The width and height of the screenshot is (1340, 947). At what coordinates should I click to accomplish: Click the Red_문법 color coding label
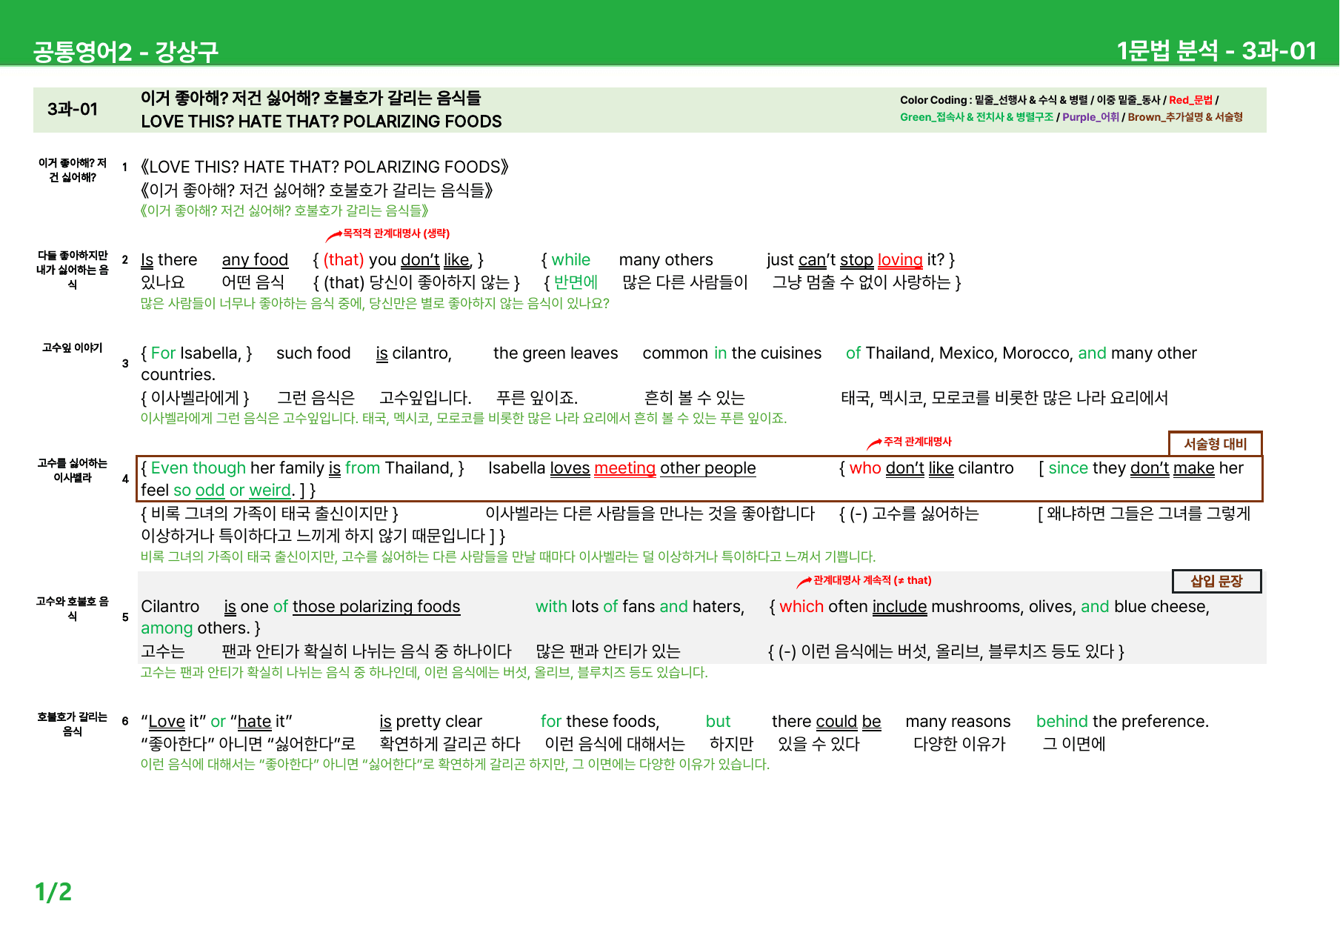click(x=1190, y=100)
